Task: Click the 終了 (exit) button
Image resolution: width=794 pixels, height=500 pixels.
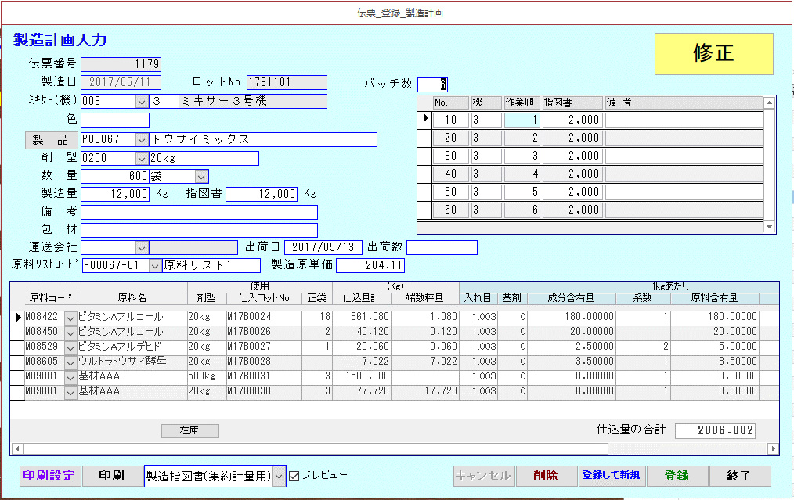Action: tap(739, 476)
